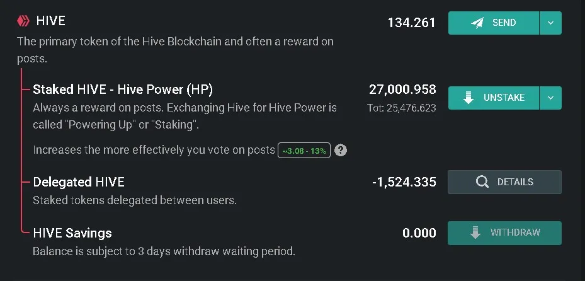
Task: Expand the dropdown arrow next to UNSTAKE
Action: [x=550, y=98]
